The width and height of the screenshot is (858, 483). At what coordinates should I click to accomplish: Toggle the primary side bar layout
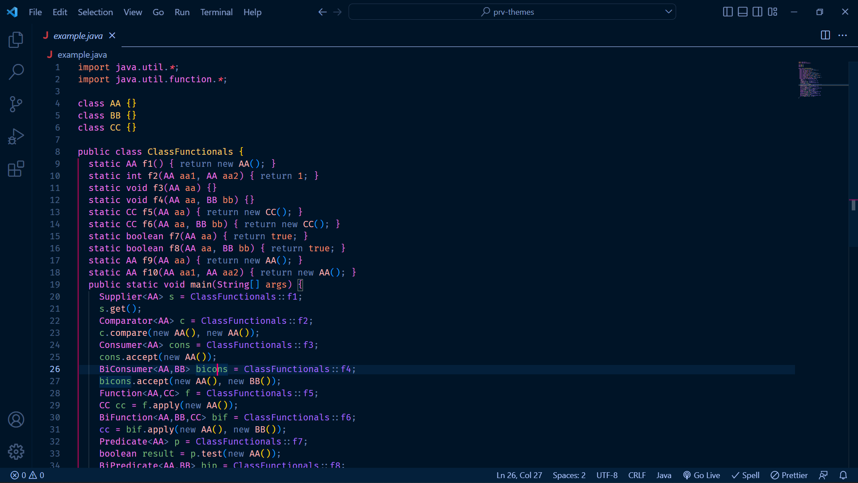[728, 12]
